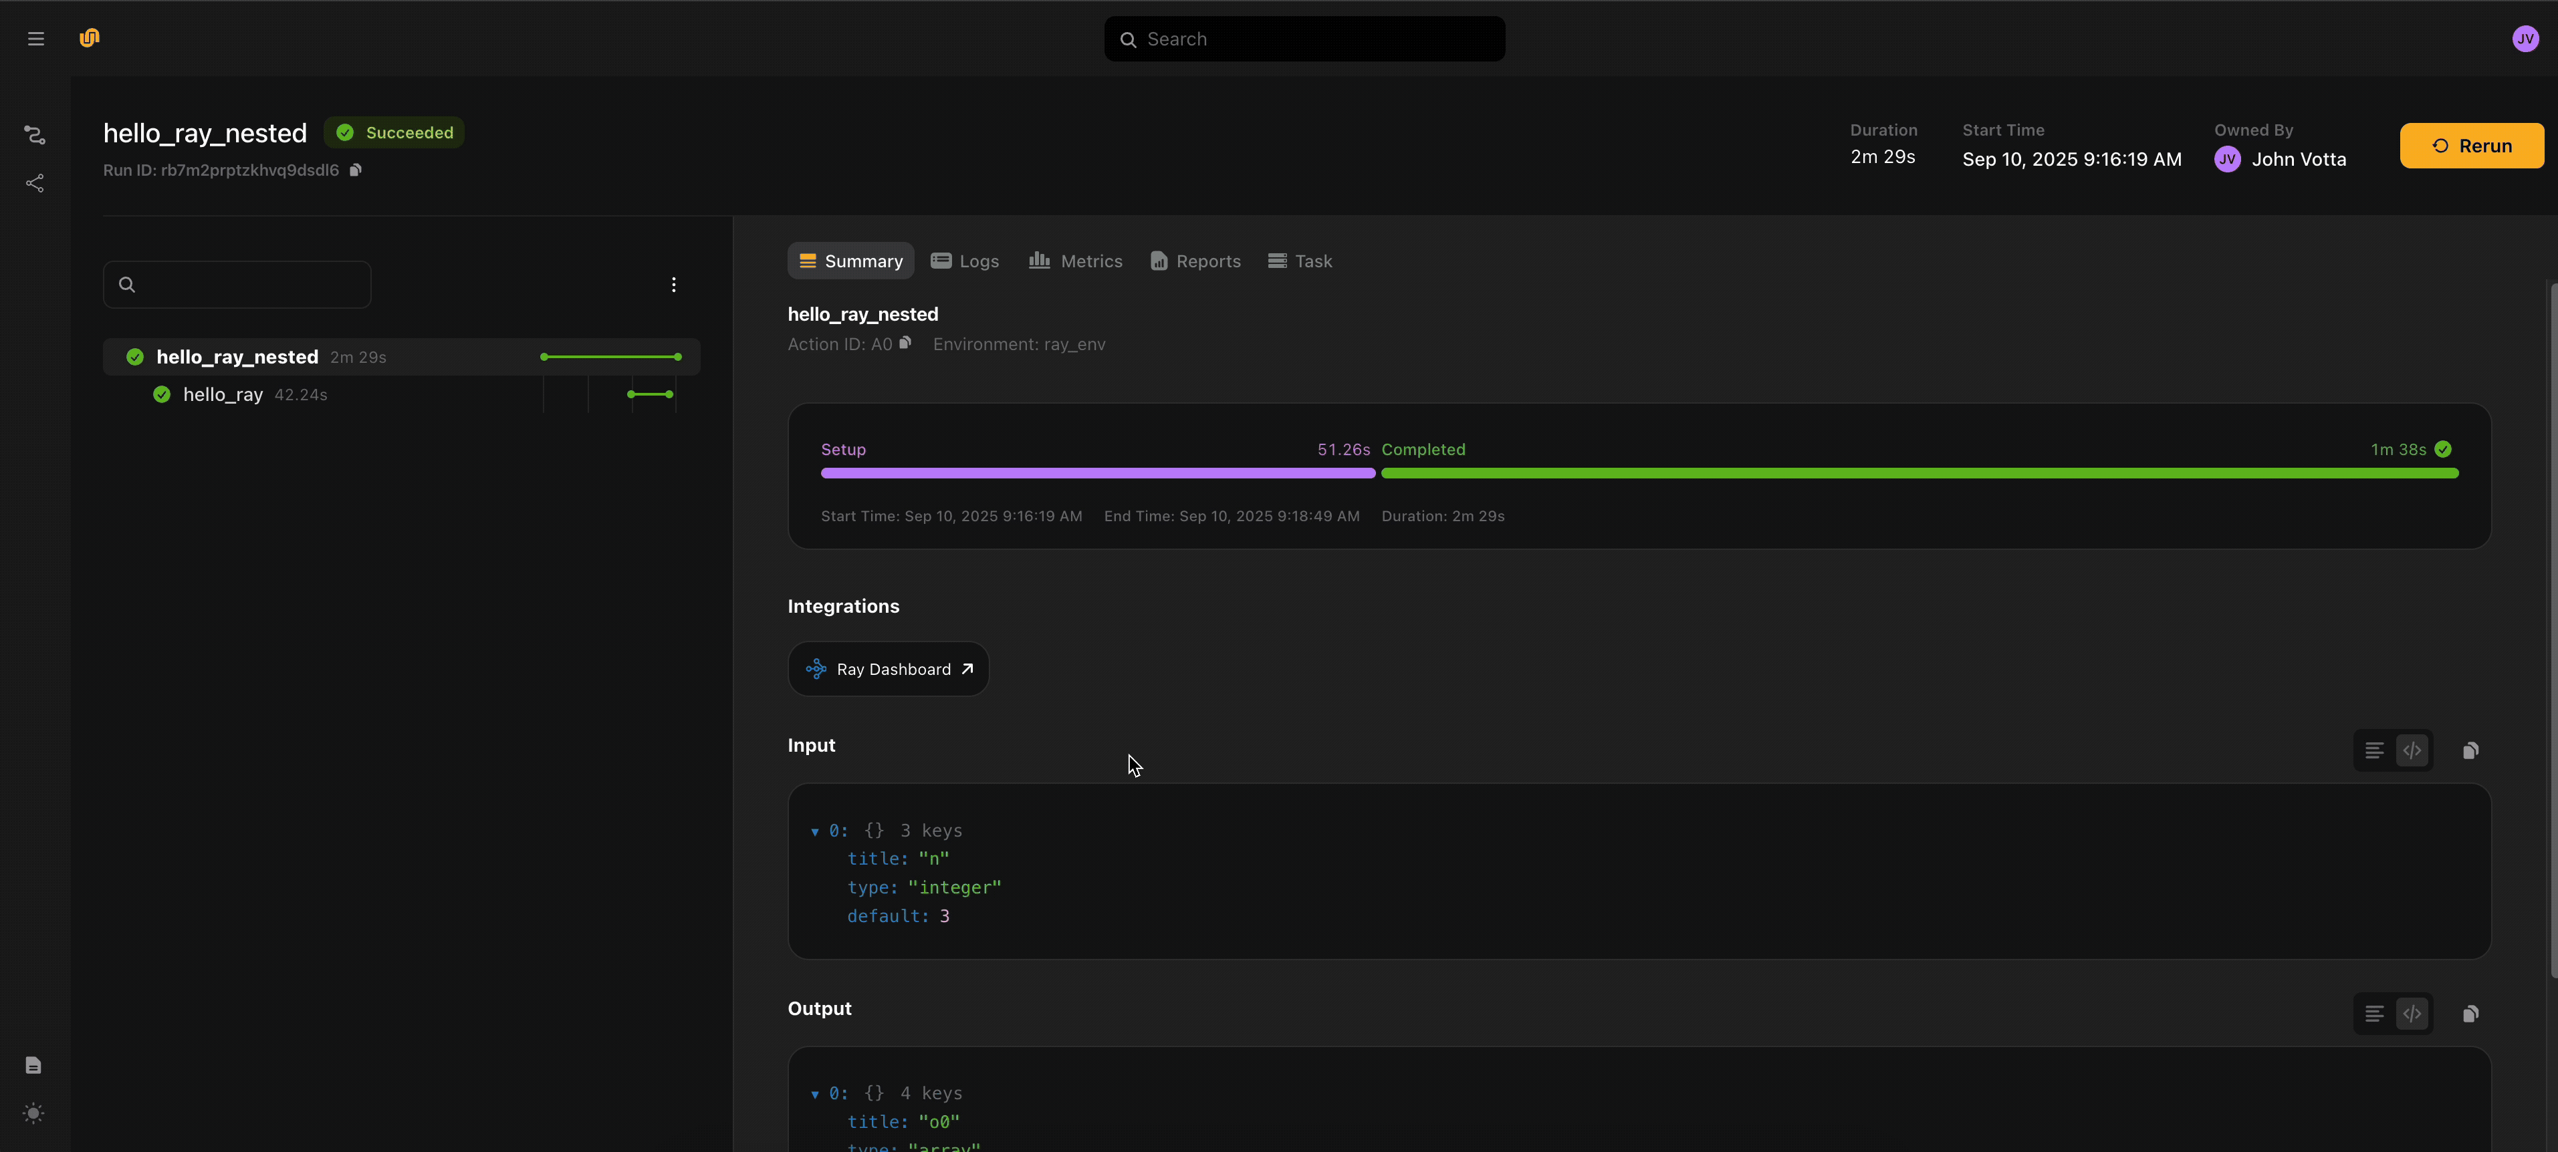
Task: Open the three-dot actions options menu
Action: click(x=673, y=285)
